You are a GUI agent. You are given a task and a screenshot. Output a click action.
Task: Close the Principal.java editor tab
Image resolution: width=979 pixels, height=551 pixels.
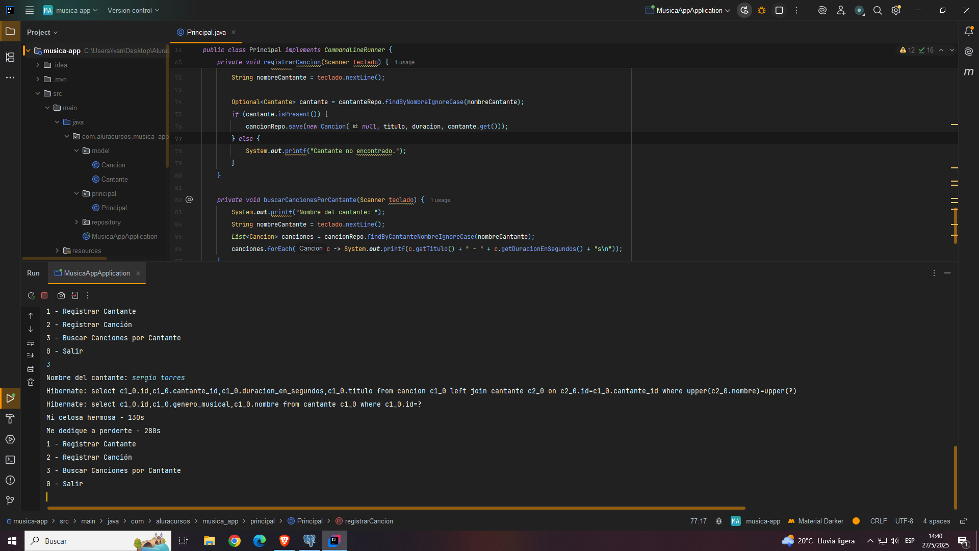(234, 32)
